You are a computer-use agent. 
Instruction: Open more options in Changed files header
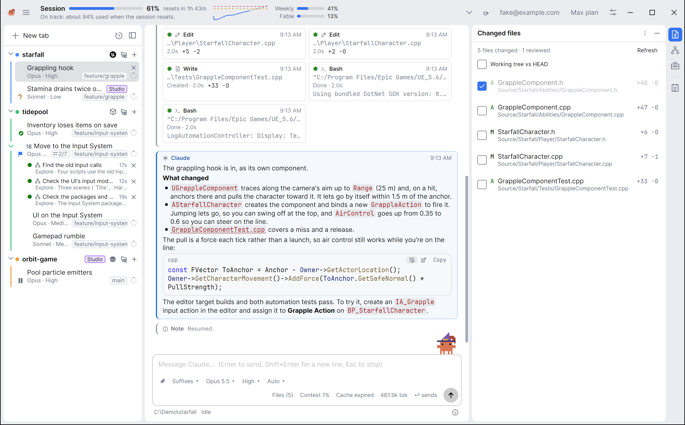[645, 33]
